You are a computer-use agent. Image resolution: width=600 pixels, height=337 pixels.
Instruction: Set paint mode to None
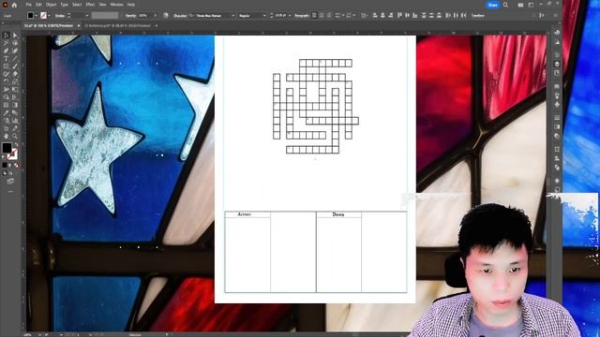(16, 166)
